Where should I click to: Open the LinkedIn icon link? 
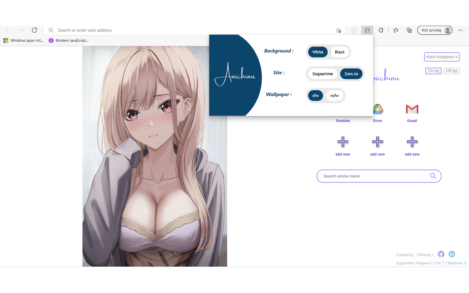click(452, 254)
